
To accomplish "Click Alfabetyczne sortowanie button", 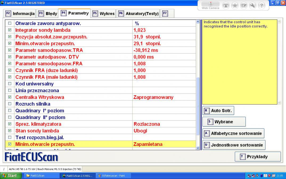I will tap(233, 133).
